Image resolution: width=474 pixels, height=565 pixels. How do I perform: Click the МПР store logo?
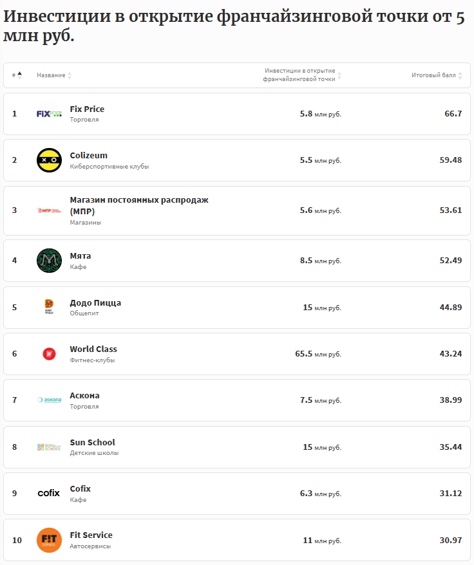49,210
